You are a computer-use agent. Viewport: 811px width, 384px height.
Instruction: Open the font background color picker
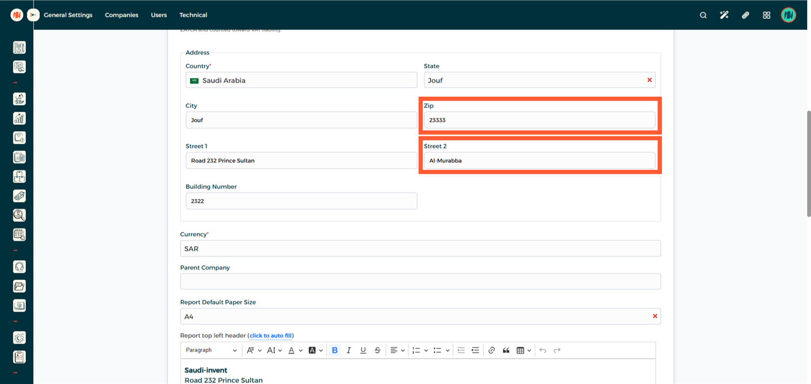[315, 351]
